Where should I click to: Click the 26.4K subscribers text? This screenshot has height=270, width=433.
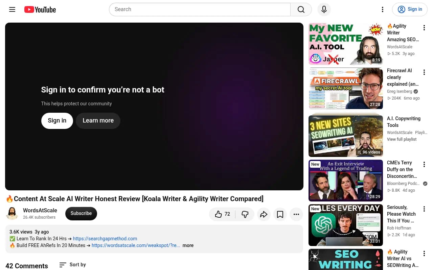pyautogui.click(x=39, y=217)
